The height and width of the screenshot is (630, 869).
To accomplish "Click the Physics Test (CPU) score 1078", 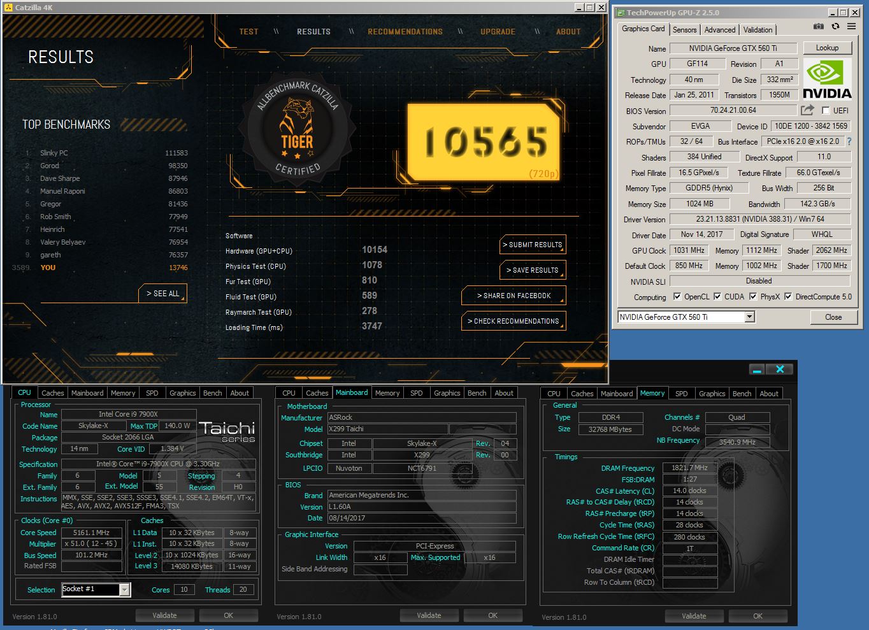I will coord(372,265).
